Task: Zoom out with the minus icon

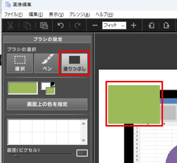Action: [95, 25]
